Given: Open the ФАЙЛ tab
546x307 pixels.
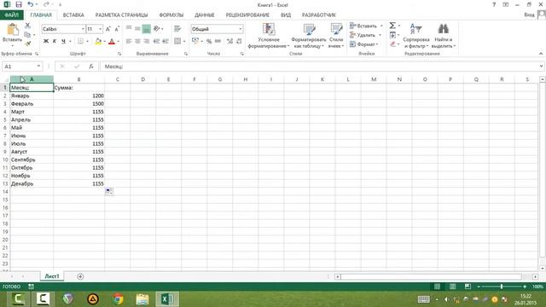Looking at the screenshot, I should coord(11,15).
